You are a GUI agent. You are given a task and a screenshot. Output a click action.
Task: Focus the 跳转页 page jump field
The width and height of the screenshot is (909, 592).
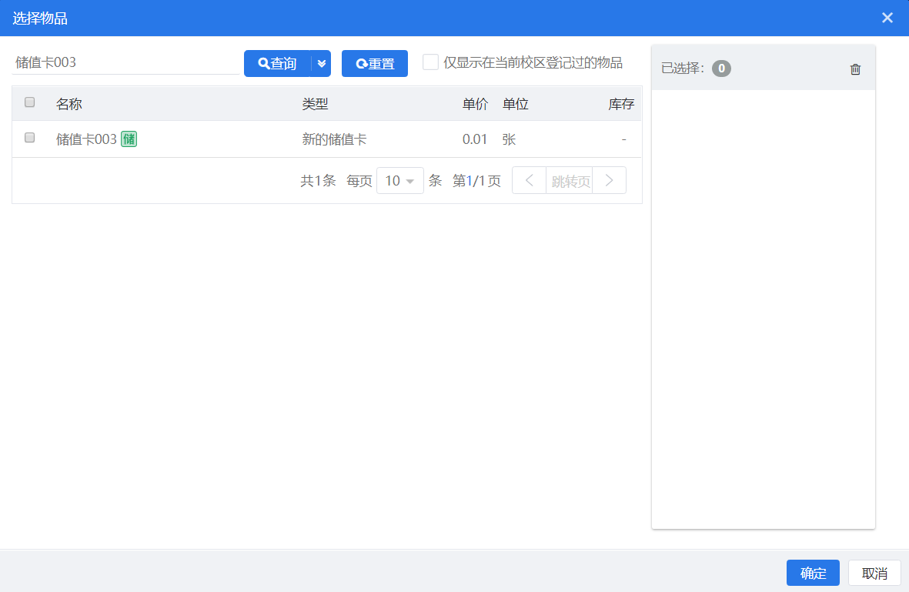[570, 181]
